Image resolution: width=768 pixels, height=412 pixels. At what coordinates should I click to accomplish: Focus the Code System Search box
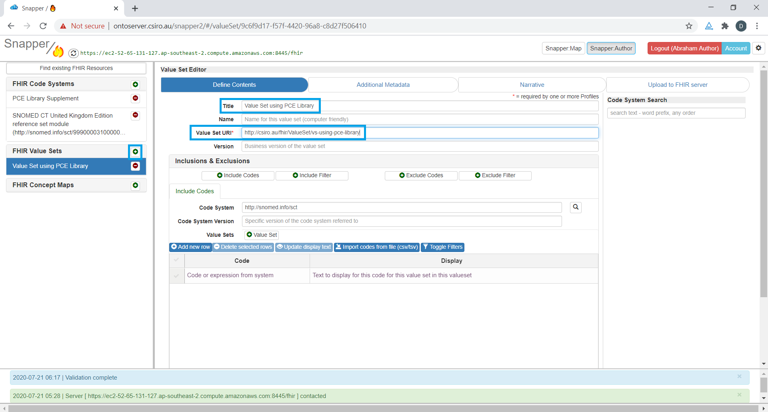[x=676, y=113]
